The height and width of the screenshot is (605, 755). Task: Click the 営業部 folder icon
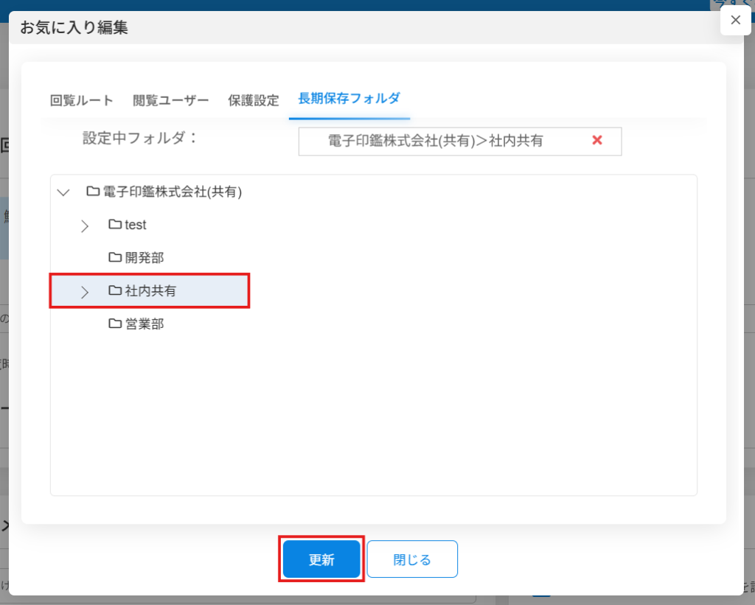pyautogui.click(x=114, y=324)
